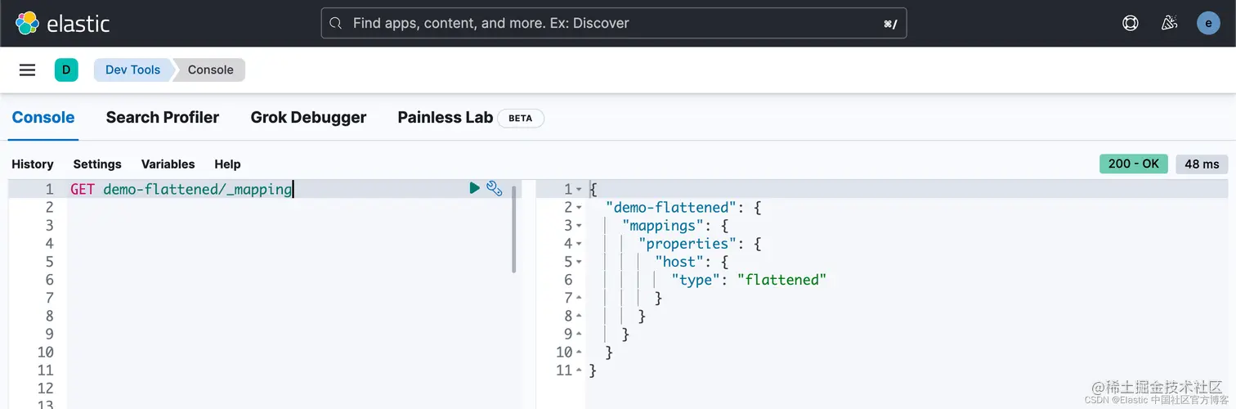Viewport: 1236px width, 409px height.
Task: Open the 'D' space selector badge
Action: [x=65, y=70]
